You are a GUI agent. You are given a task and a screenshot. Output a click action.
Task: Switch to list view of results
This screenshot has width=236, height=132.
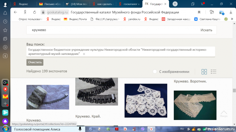pyautogui.click(x=214, y=72)
